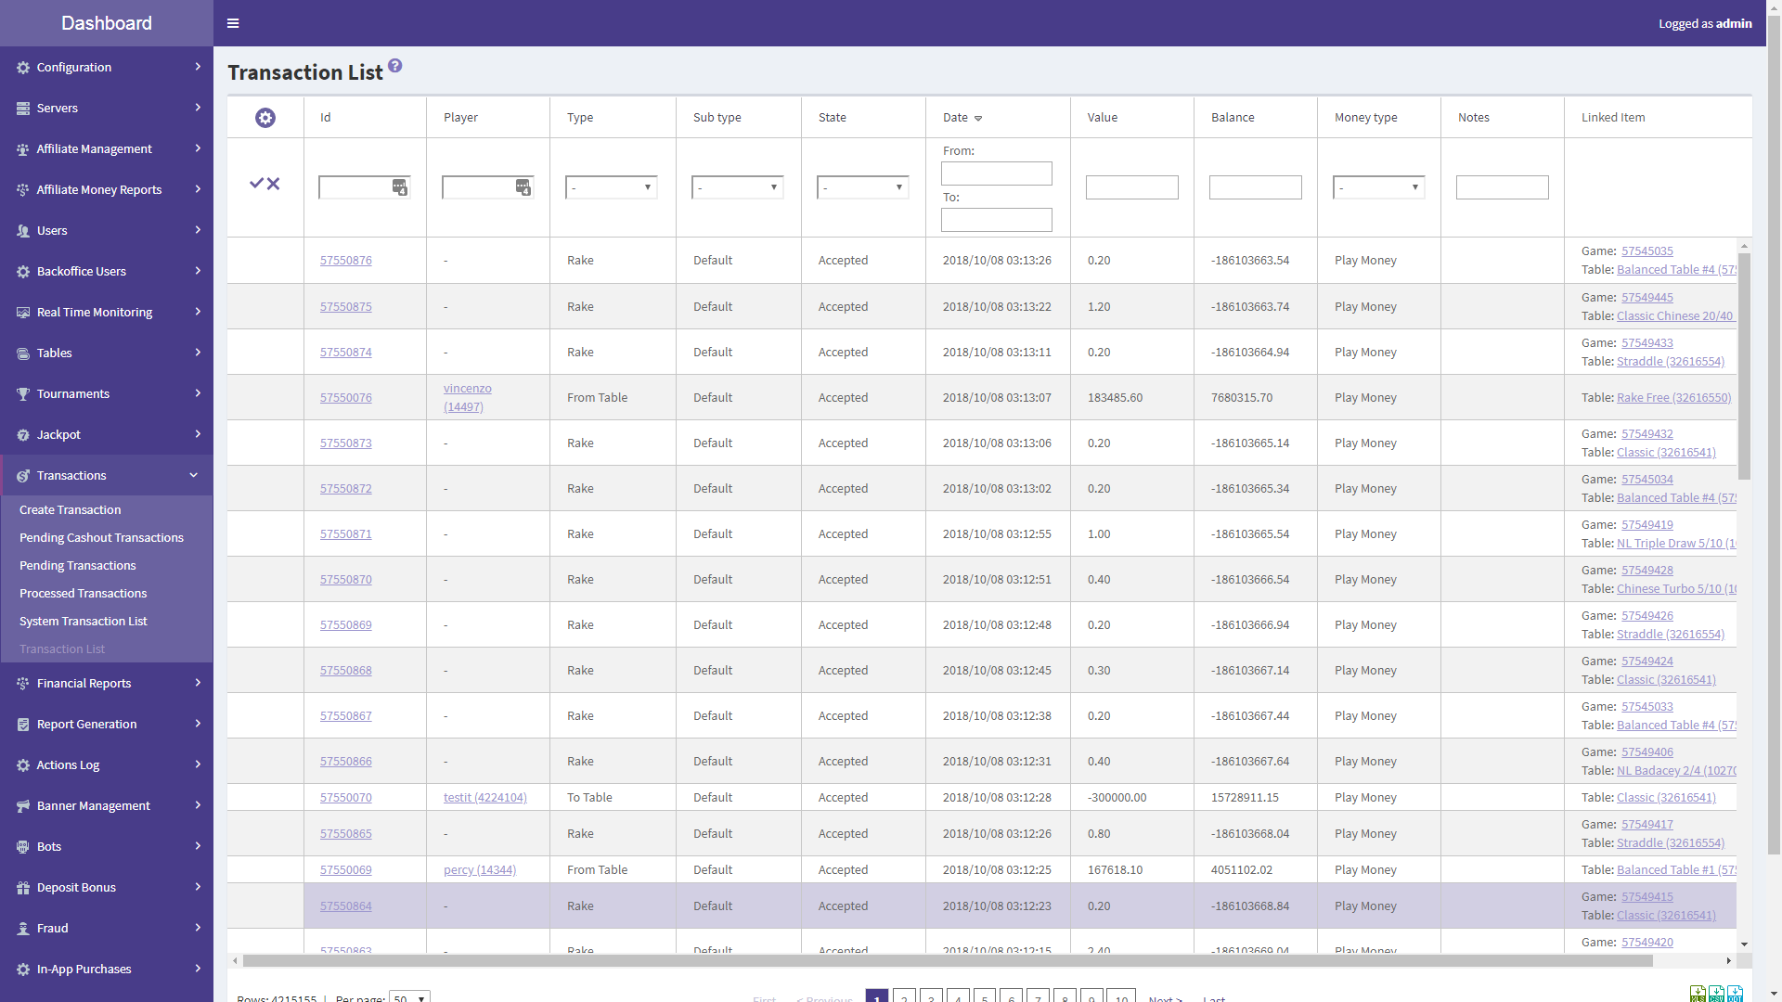Screen dimensions: 1782x1002
Task: Click the Date sort arrow icon
Action: (978, 119)
